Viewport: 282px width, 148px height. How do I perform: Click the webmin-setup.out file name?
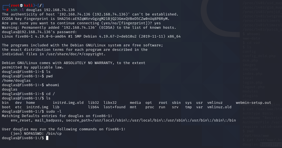(253, 103)
